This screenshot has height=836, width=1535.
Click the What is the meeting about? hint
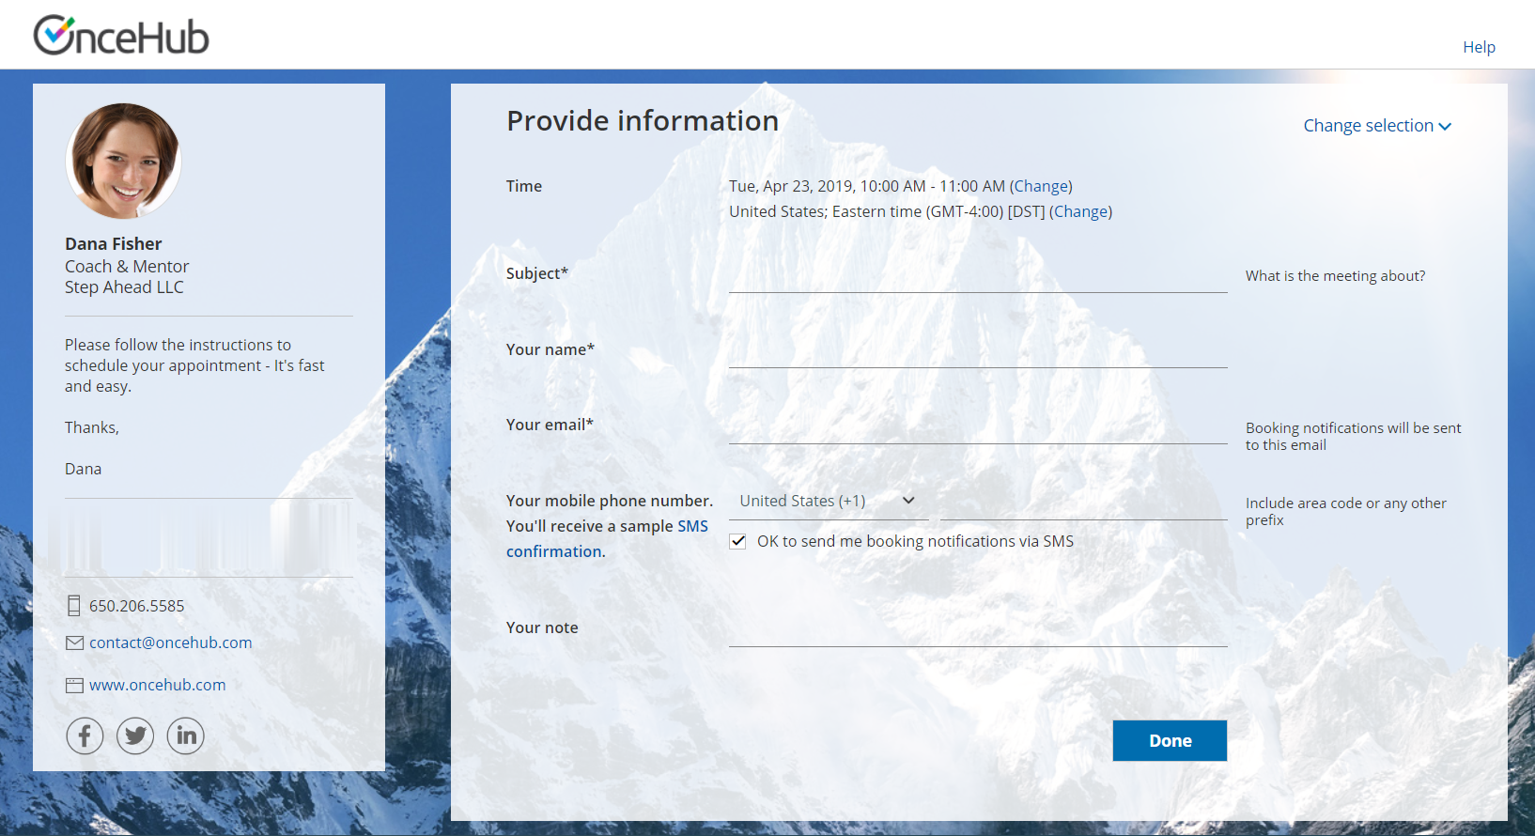[1335, 275]
